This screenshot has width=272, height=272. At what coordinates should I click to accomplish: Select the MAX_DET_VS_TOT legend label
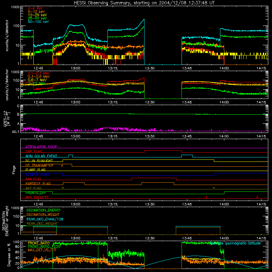[42, 250]
